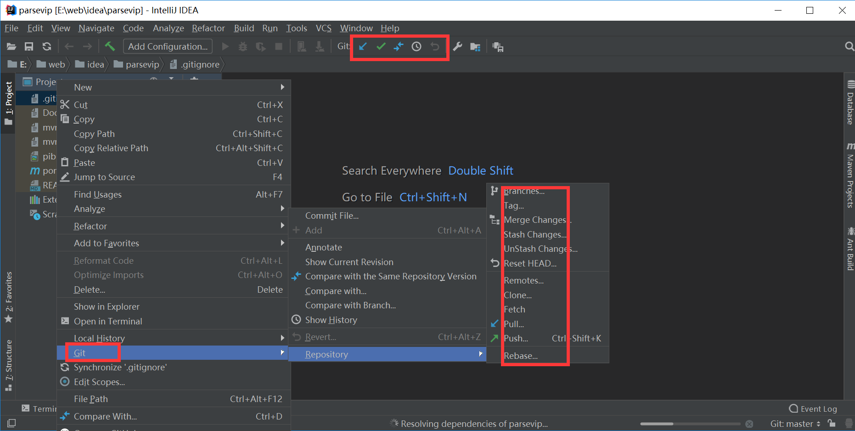
Task: Select Compare with Branch option
Action: [387, 305]
